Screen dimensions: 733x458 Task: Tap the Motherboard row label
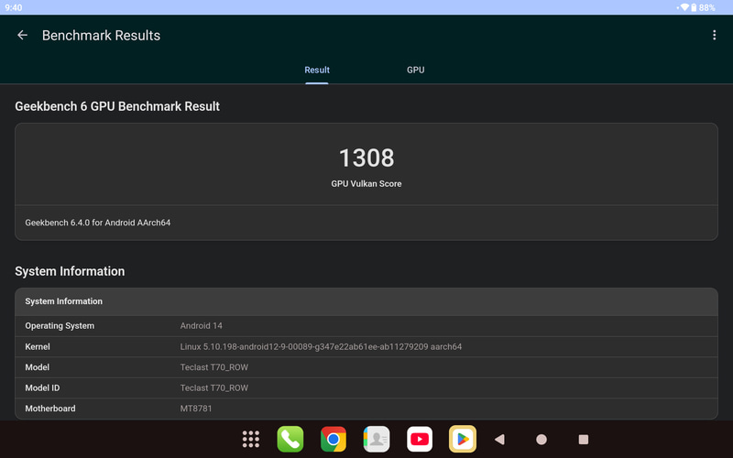(50, 409)
